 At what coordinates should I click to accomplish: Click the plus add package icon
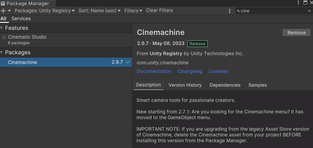pos(3,10)
